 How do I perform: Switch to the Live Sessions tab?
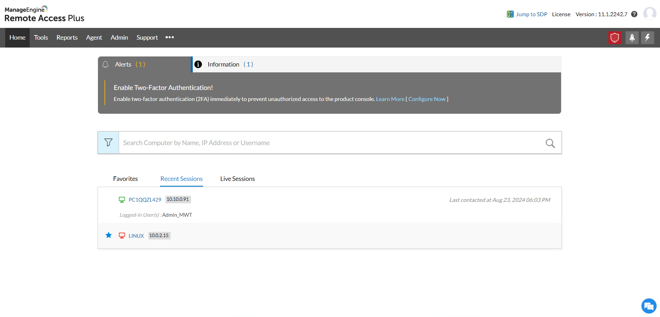click(x=237, y=179)
